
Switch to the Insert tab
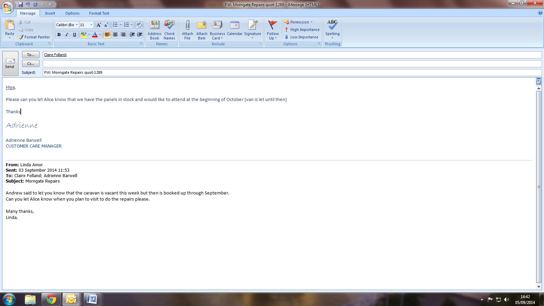(x=50, y=13)
